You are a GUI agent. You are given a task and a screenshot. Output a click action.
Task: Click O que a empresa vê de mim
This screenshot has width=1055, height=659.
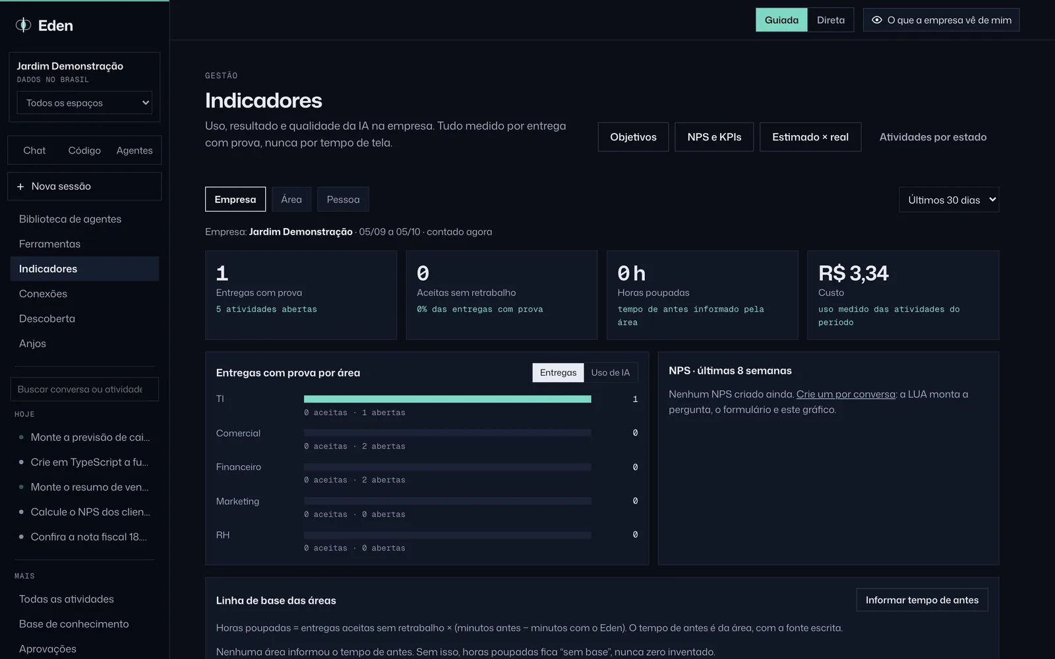point(942,20)
